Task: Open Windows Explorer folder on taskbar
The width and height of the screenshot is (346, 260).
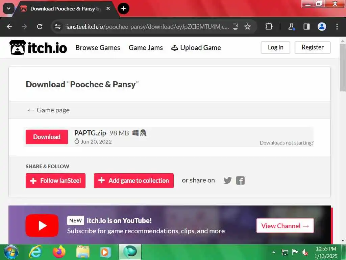Action: pyautogui.click(x=83, y=252)
